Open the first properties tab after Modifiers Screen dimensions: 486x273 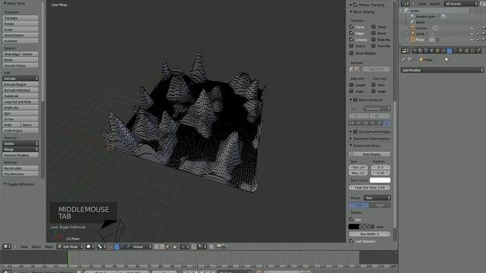[456, 51]
